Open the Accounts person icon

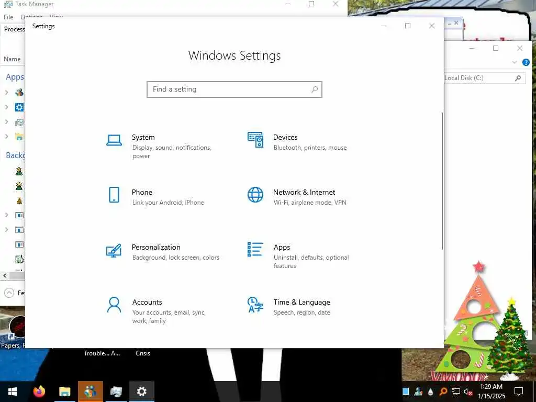click(x=114, y=305)
